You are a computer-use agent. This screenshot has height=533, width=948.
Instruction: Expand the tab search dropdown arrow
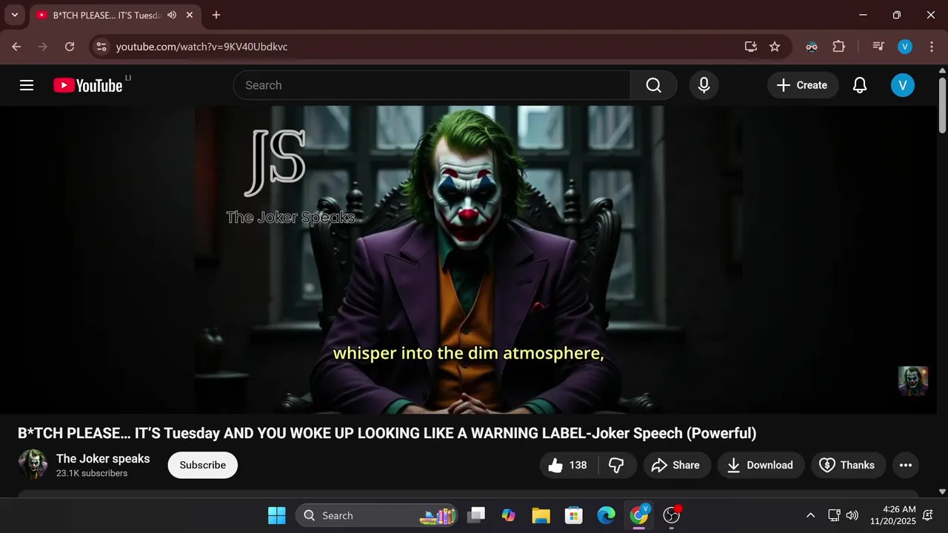(14, 15)
